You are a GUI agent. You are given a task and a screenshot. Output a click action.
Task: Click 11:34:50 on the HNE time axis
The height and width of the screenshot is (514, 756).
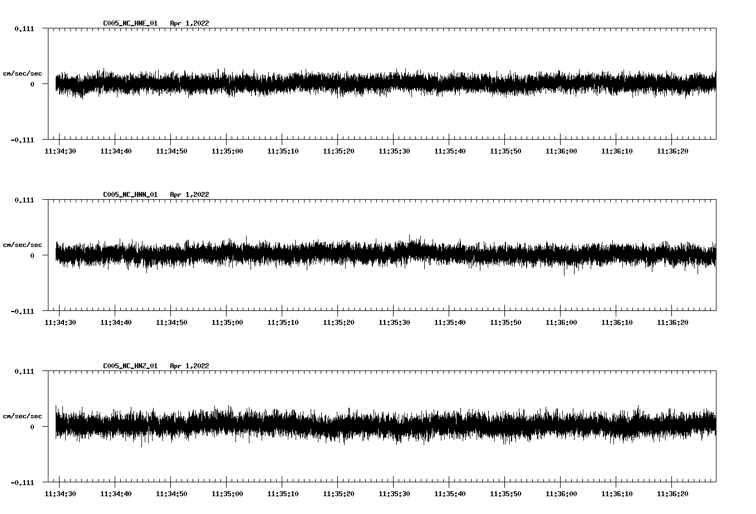click(171, 151)
